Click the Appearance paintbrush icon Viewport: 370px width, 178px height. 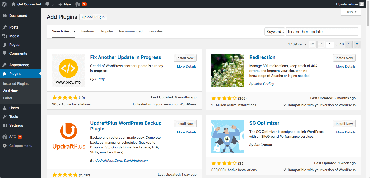click(5, 65)
